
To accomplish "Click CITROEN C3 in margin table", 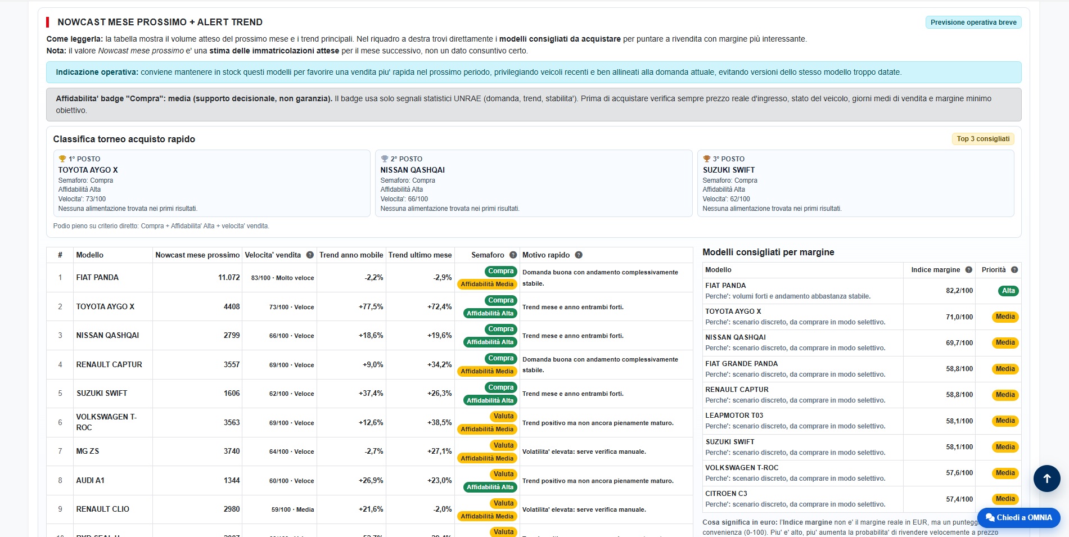I will 726,494.
